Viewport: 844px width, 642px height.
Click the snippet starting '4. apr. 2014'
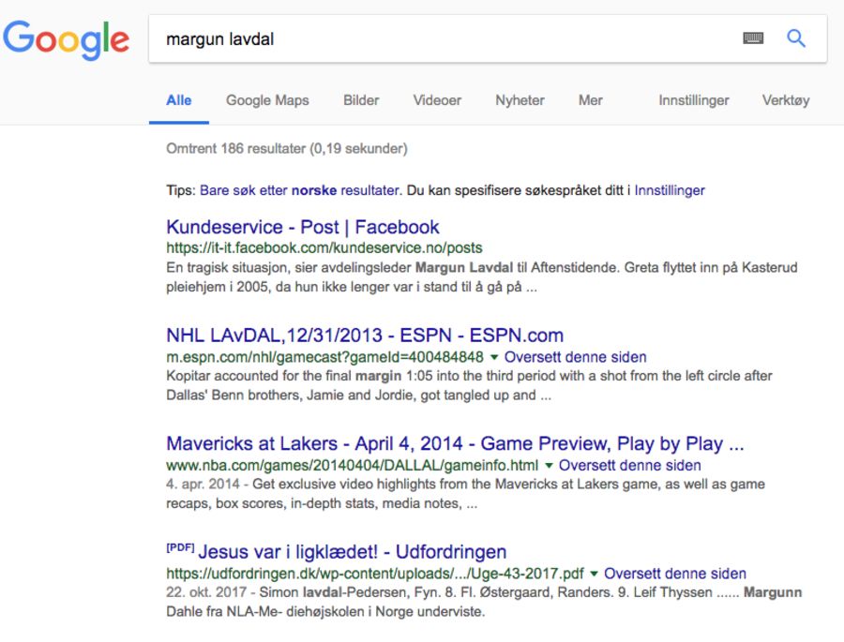point(465,494)
